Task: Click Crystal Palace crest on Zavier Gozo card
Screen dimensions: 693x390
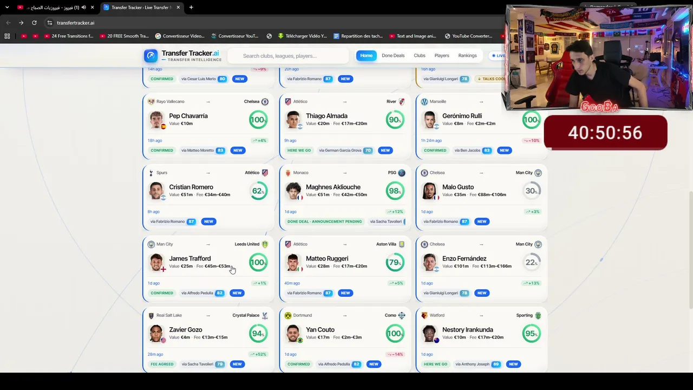Action: coord(265,315)
